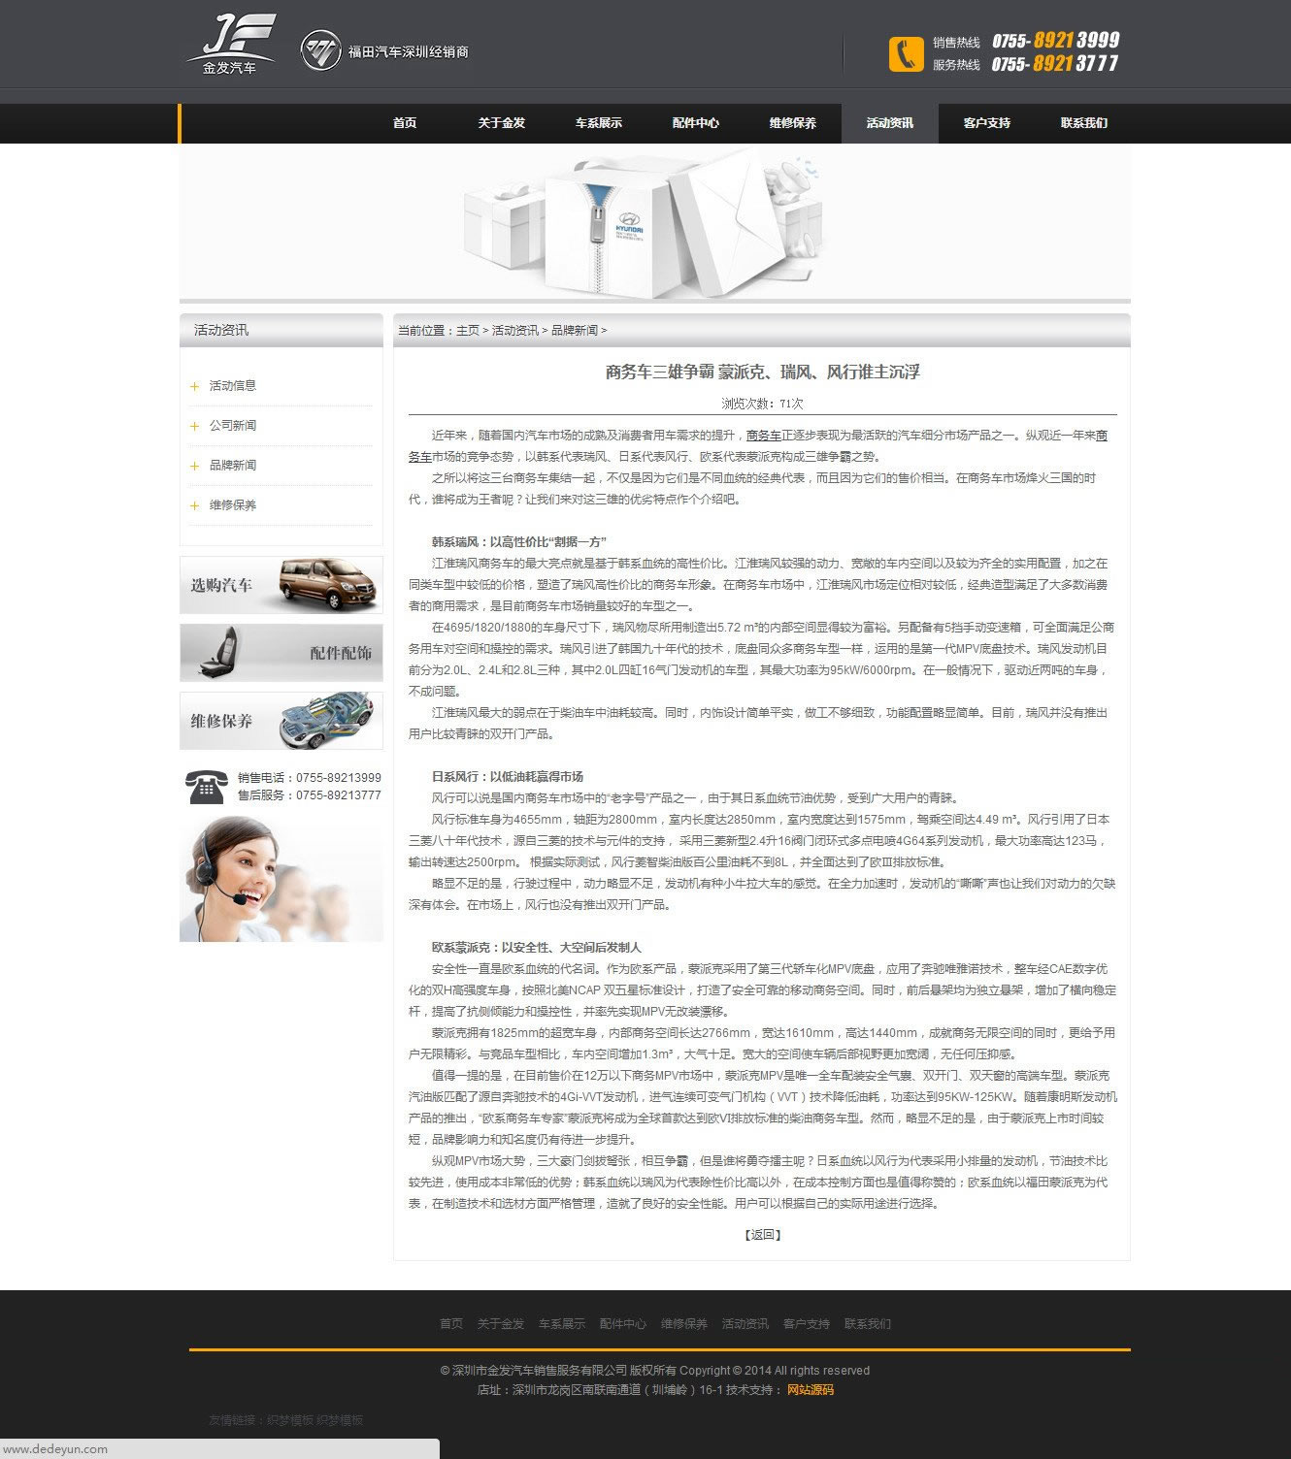1291x1459 pixels.
Task: Click the 【返回】 link below the article
Action: [x=763, y=1235]
